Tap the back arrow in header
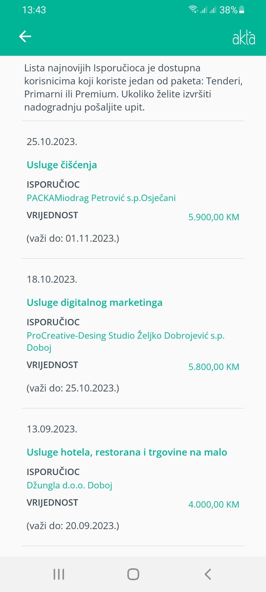The height and width of the screenshot is (592, 266). point(25,36)
